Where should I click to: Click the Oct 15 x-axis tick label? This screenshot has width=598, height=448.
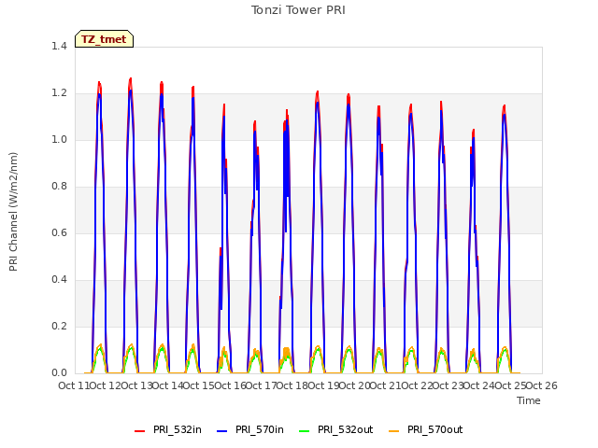click(x=199, y=385)
